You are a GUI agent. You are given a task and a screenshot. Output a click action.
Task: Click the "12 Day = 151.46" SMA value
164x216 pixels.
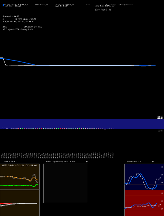(13, 6)
